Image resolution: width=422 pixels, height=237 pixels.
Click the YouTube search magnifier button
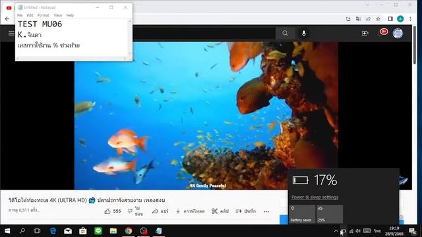click(x=286, y=34)
